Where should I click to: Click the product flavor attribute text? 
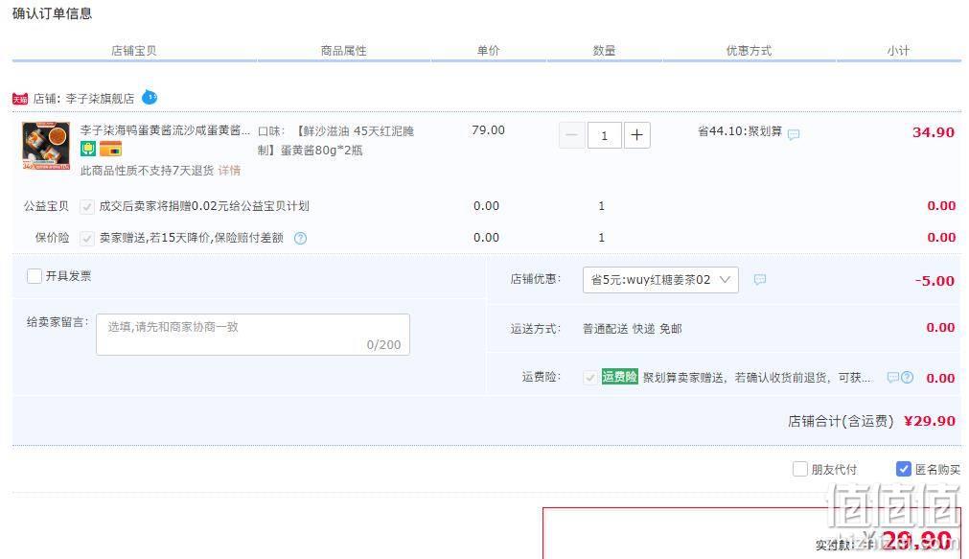tap(336, 140)
